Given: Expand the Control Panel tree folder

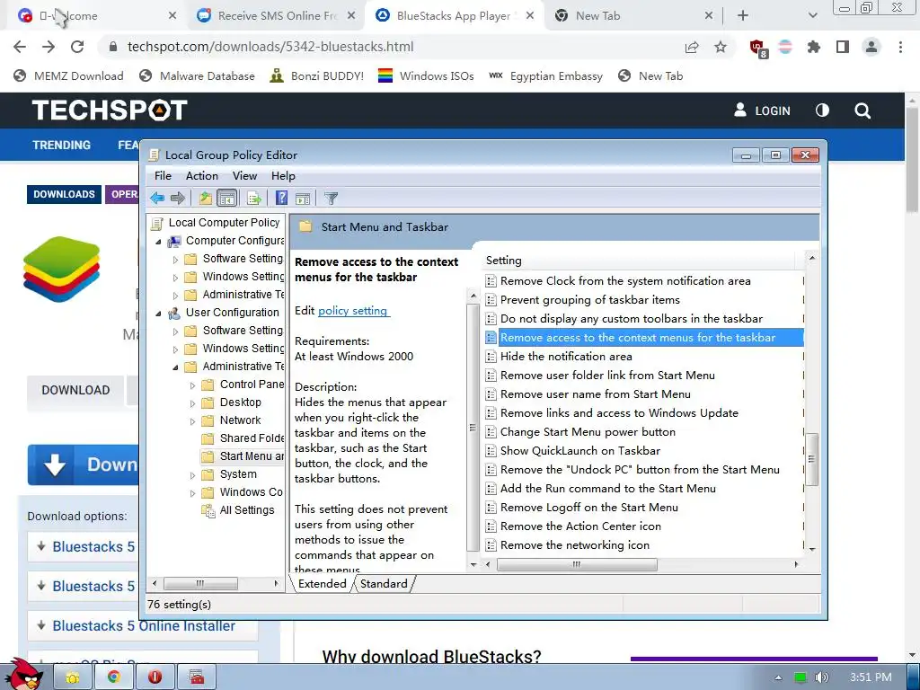Looking at the screenshot, I should click(192, 385).
